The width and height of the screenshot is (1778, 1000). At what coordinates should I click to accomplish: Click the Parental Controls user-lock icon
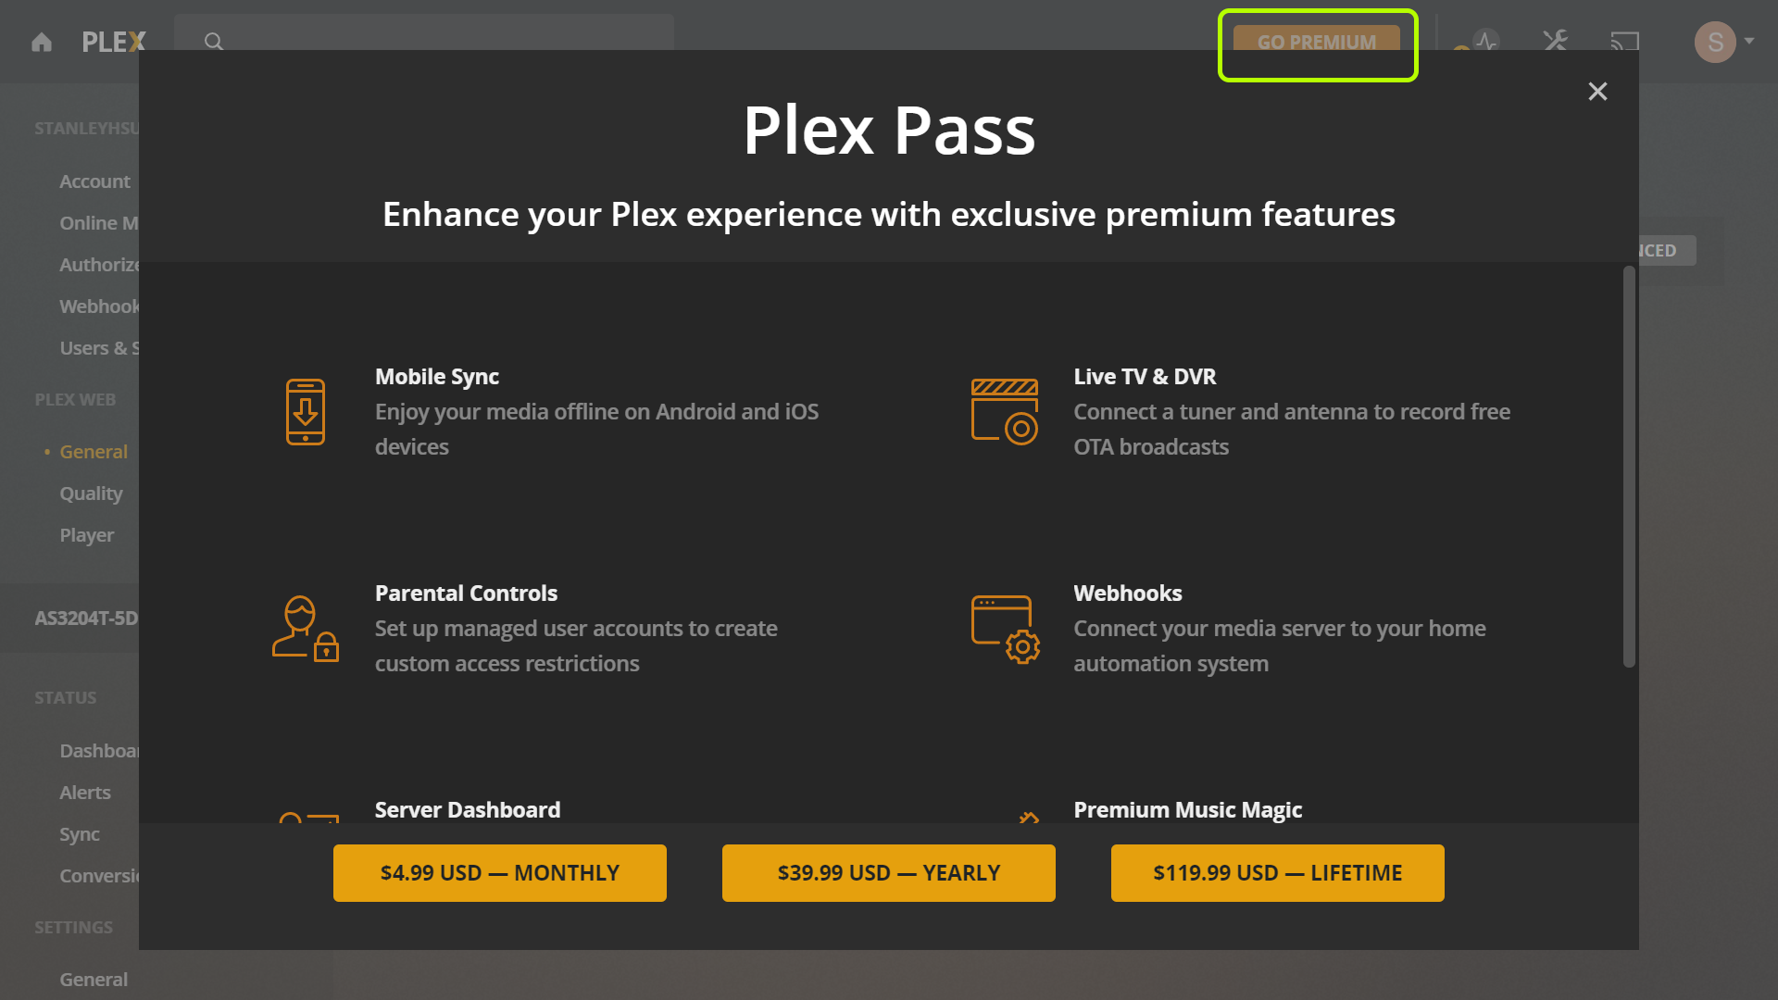click(306, 629)
